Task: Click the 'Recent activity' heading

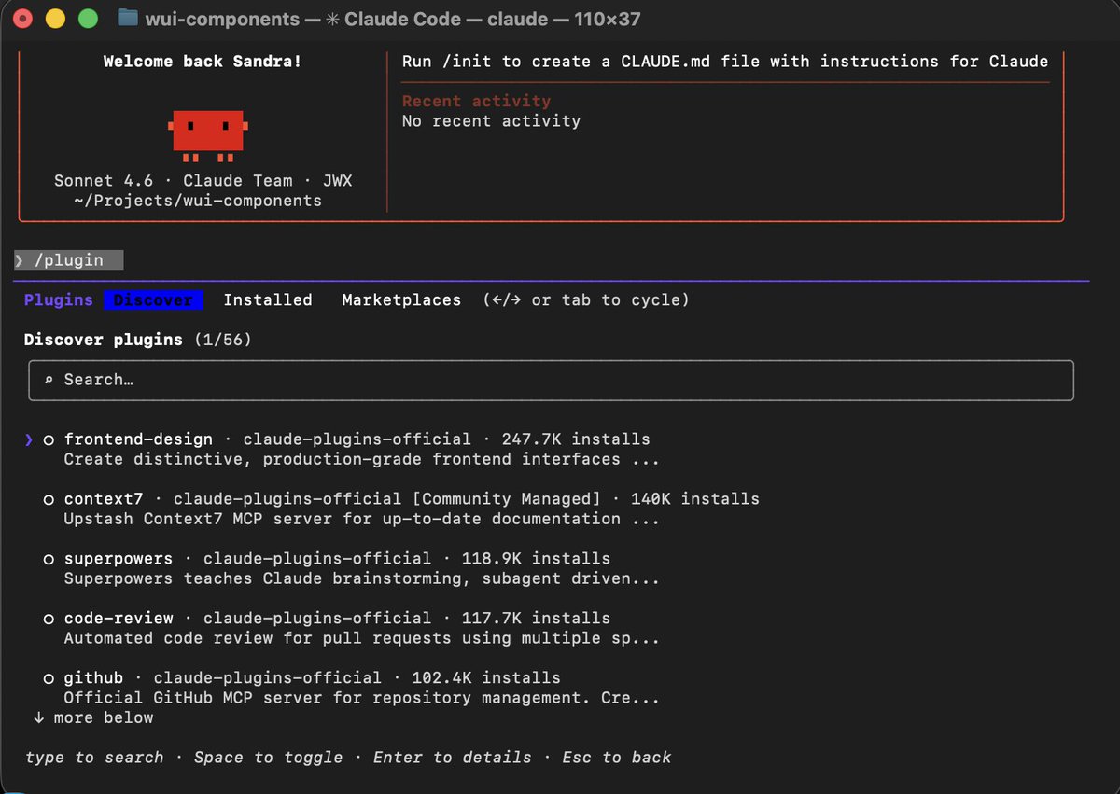Action: point(477,101)
